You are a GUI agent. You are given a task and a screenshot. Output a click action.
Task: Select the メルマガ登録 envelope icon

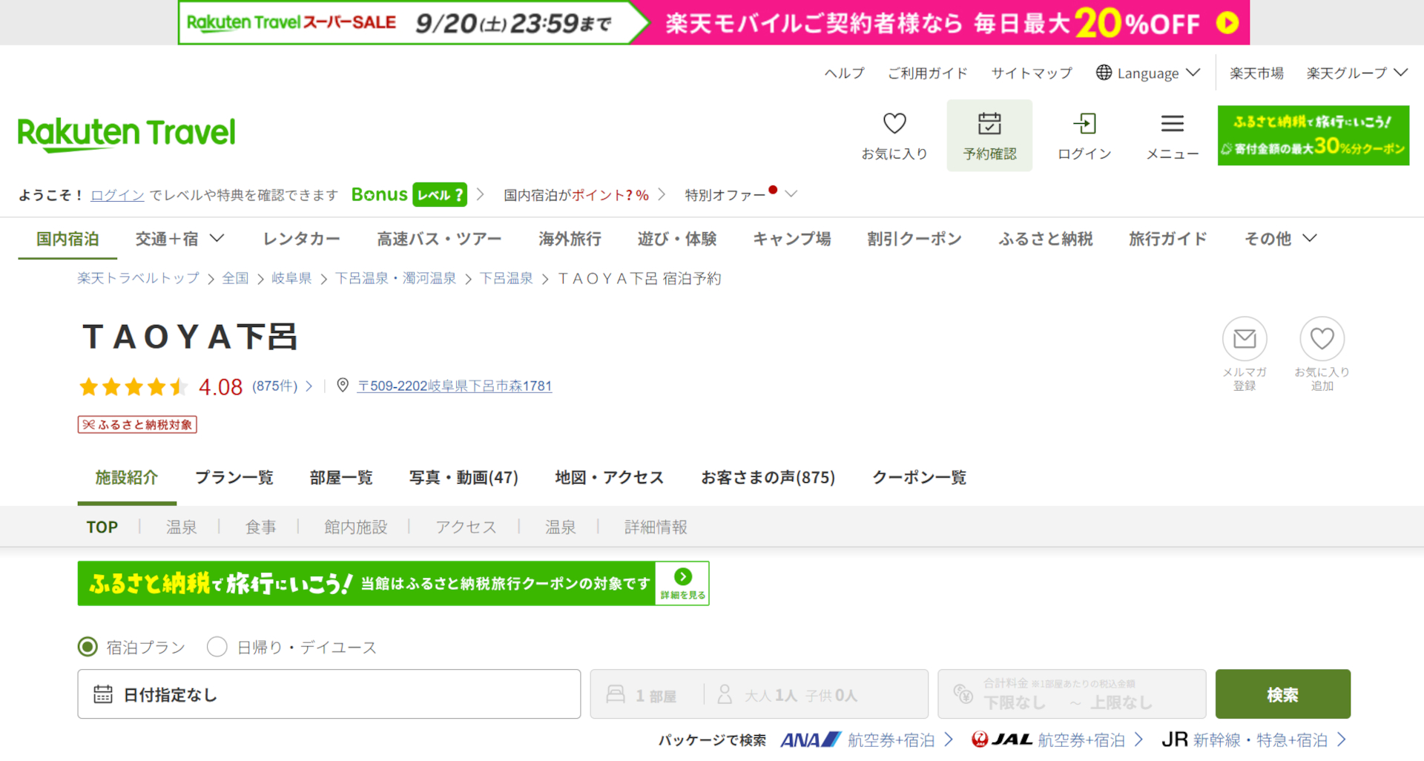point(1245,339)
